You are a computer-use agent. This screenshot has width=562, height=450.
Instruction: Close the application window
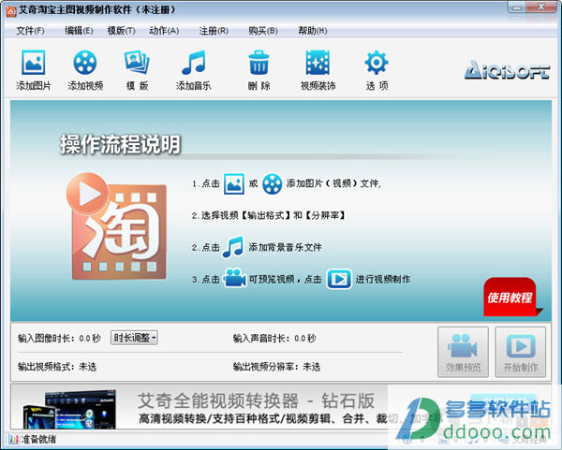542,7
